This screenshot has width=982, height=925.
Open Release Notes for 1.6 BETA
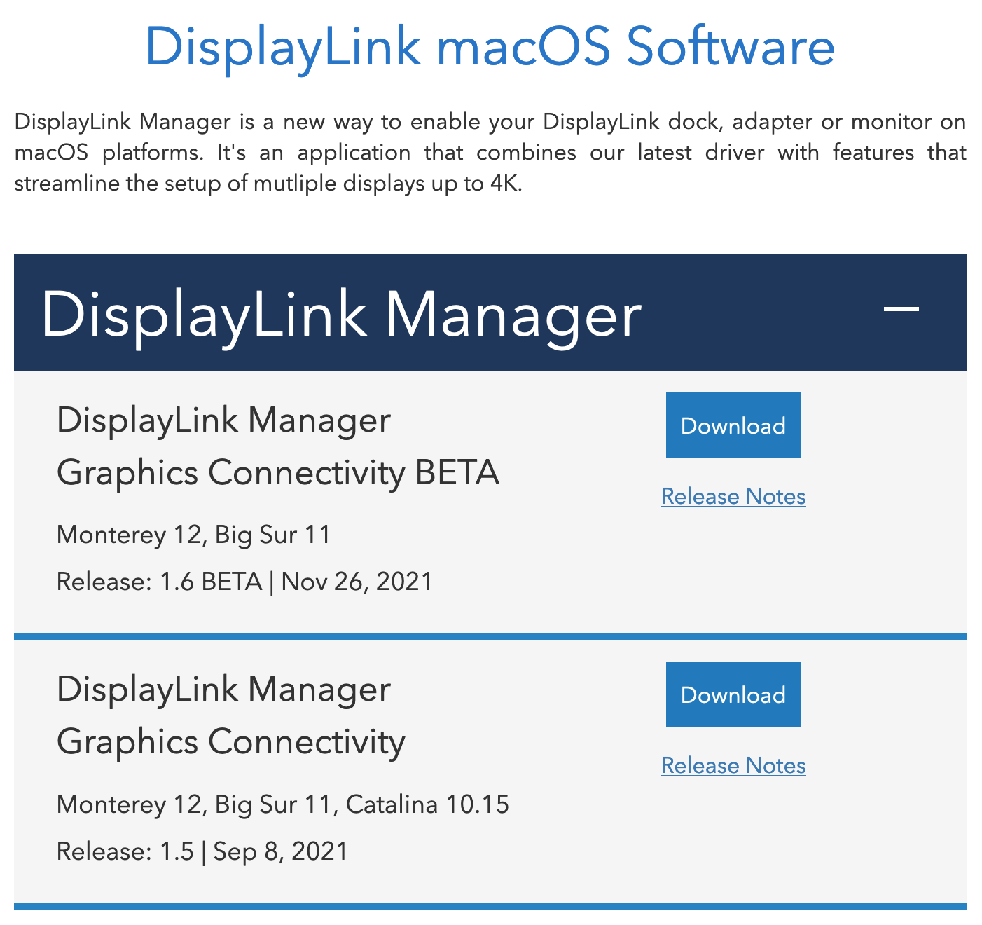click(733, 496)
